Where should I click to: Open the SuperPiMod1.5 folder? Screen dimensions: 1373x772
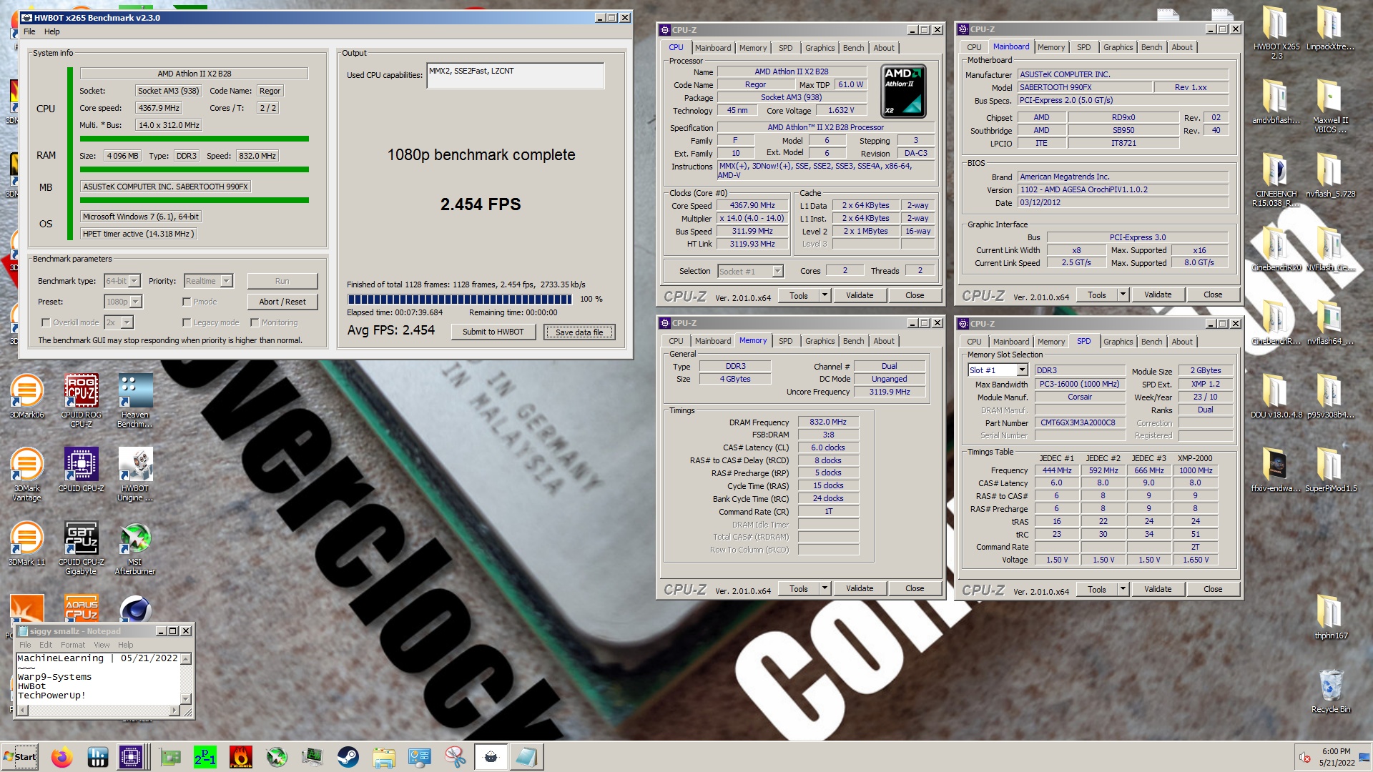pos(1330,470)
